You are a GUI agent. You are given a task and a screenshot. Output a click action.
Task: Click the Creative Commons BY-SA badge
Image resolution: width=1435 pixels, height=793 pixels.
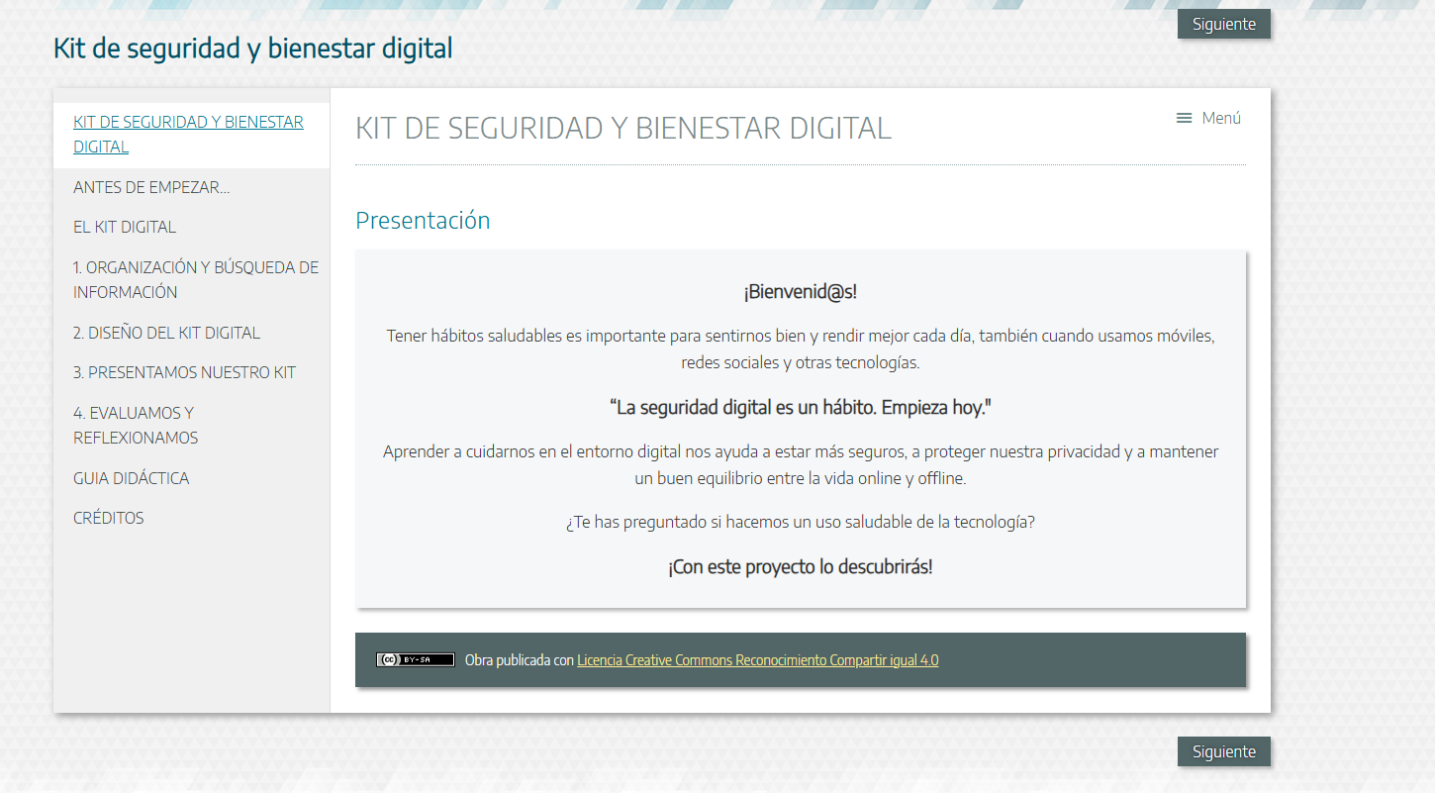pyautogui.click(x=415, y=660)
